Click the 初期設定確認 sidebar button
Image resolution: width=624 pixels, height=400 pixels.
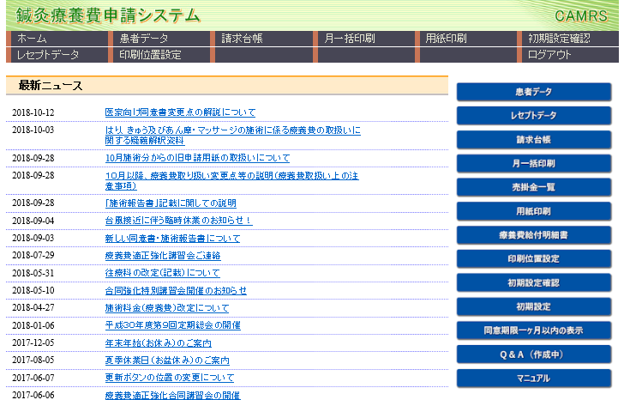point(534,283)
